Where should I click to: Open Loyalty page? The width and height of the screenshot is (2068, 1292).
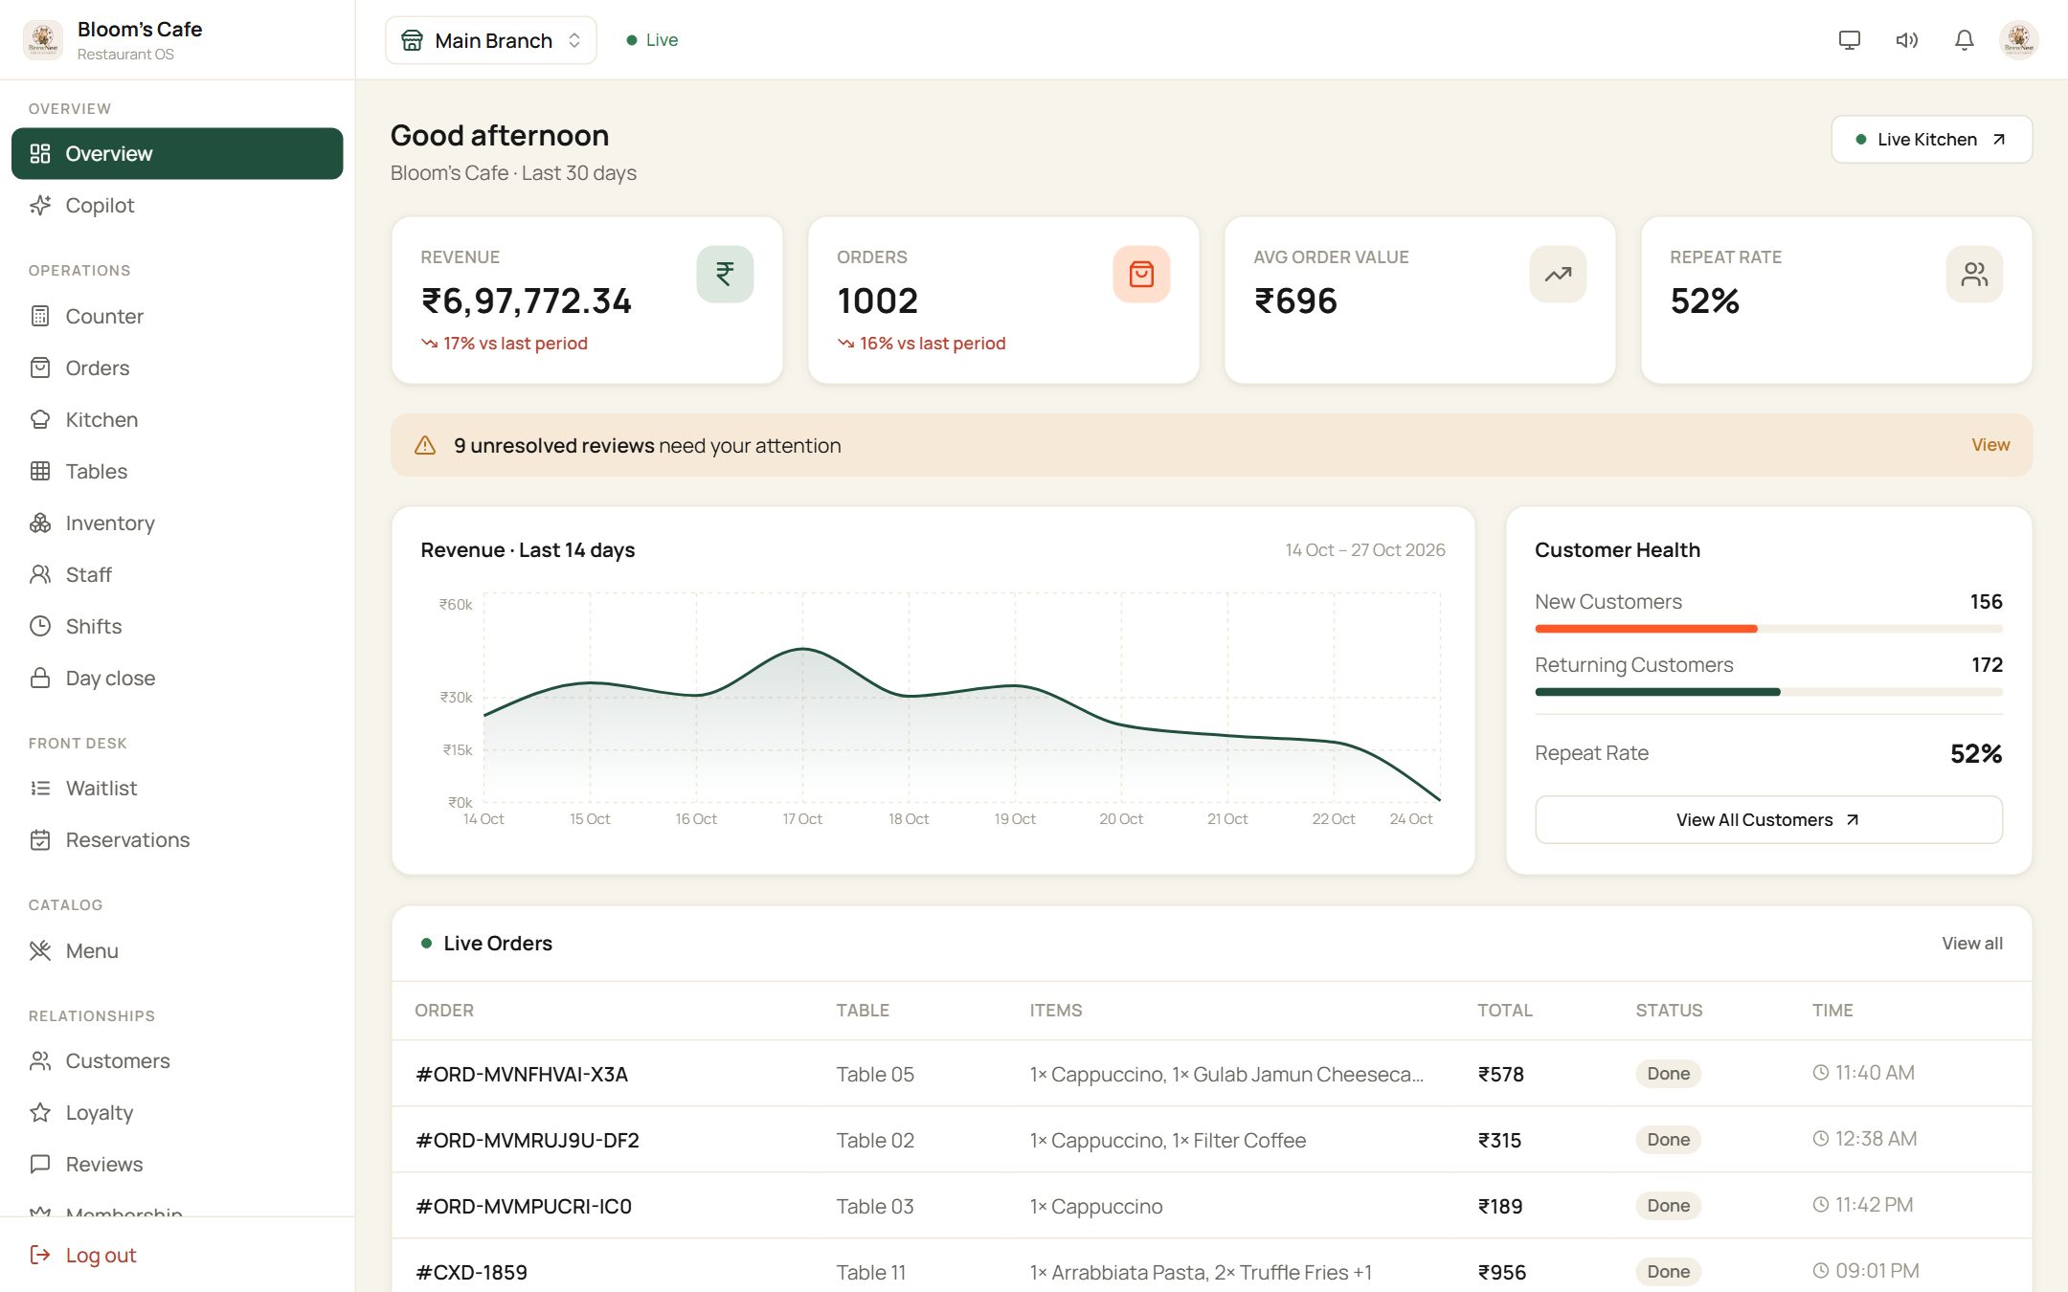pyautogui.click(x=177, y=1113)
